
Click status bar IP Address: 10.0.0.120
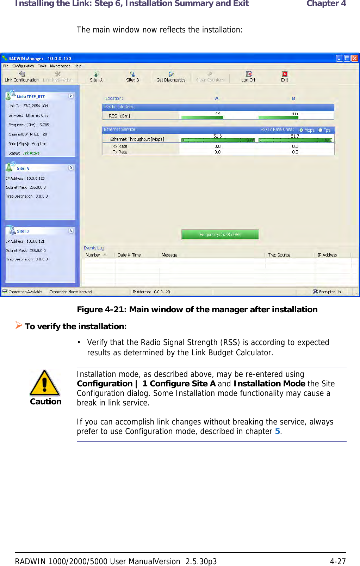point(151,292)
